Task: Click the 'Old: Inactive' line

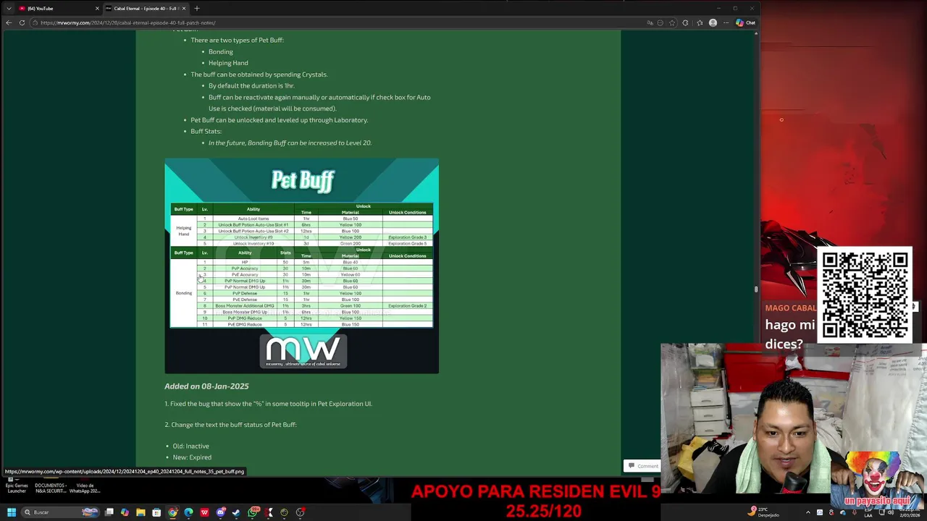Action: 191,446
